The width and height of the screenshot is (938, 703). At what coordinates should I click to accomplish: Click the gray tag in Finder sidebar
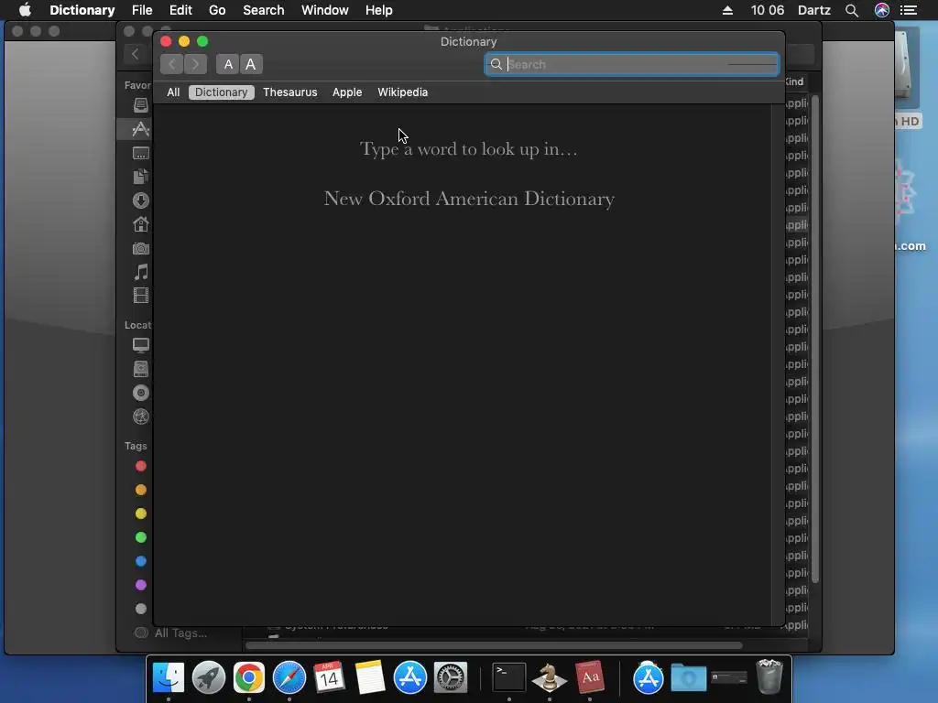coord(140,609)
